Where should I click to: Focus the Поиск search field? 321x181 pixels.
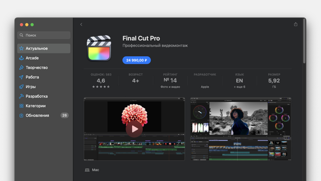pos(44,35)
